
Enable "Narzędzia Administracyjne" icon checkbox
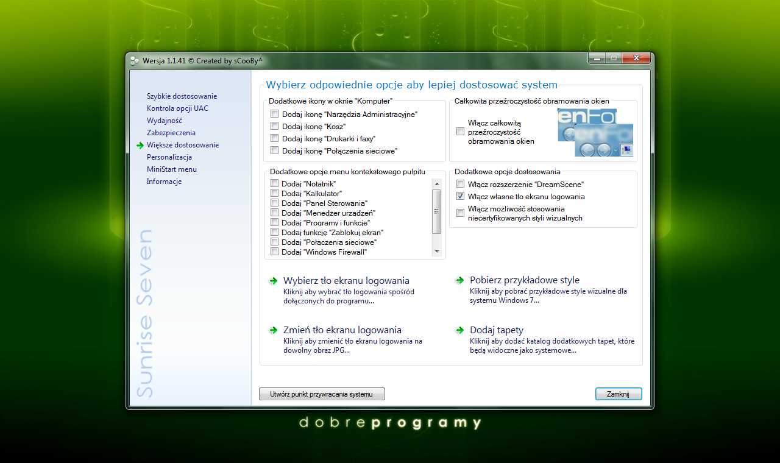275,114
